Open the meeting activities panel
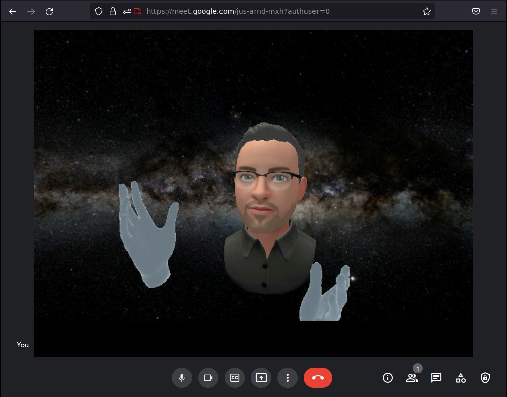 coord(461,378)
